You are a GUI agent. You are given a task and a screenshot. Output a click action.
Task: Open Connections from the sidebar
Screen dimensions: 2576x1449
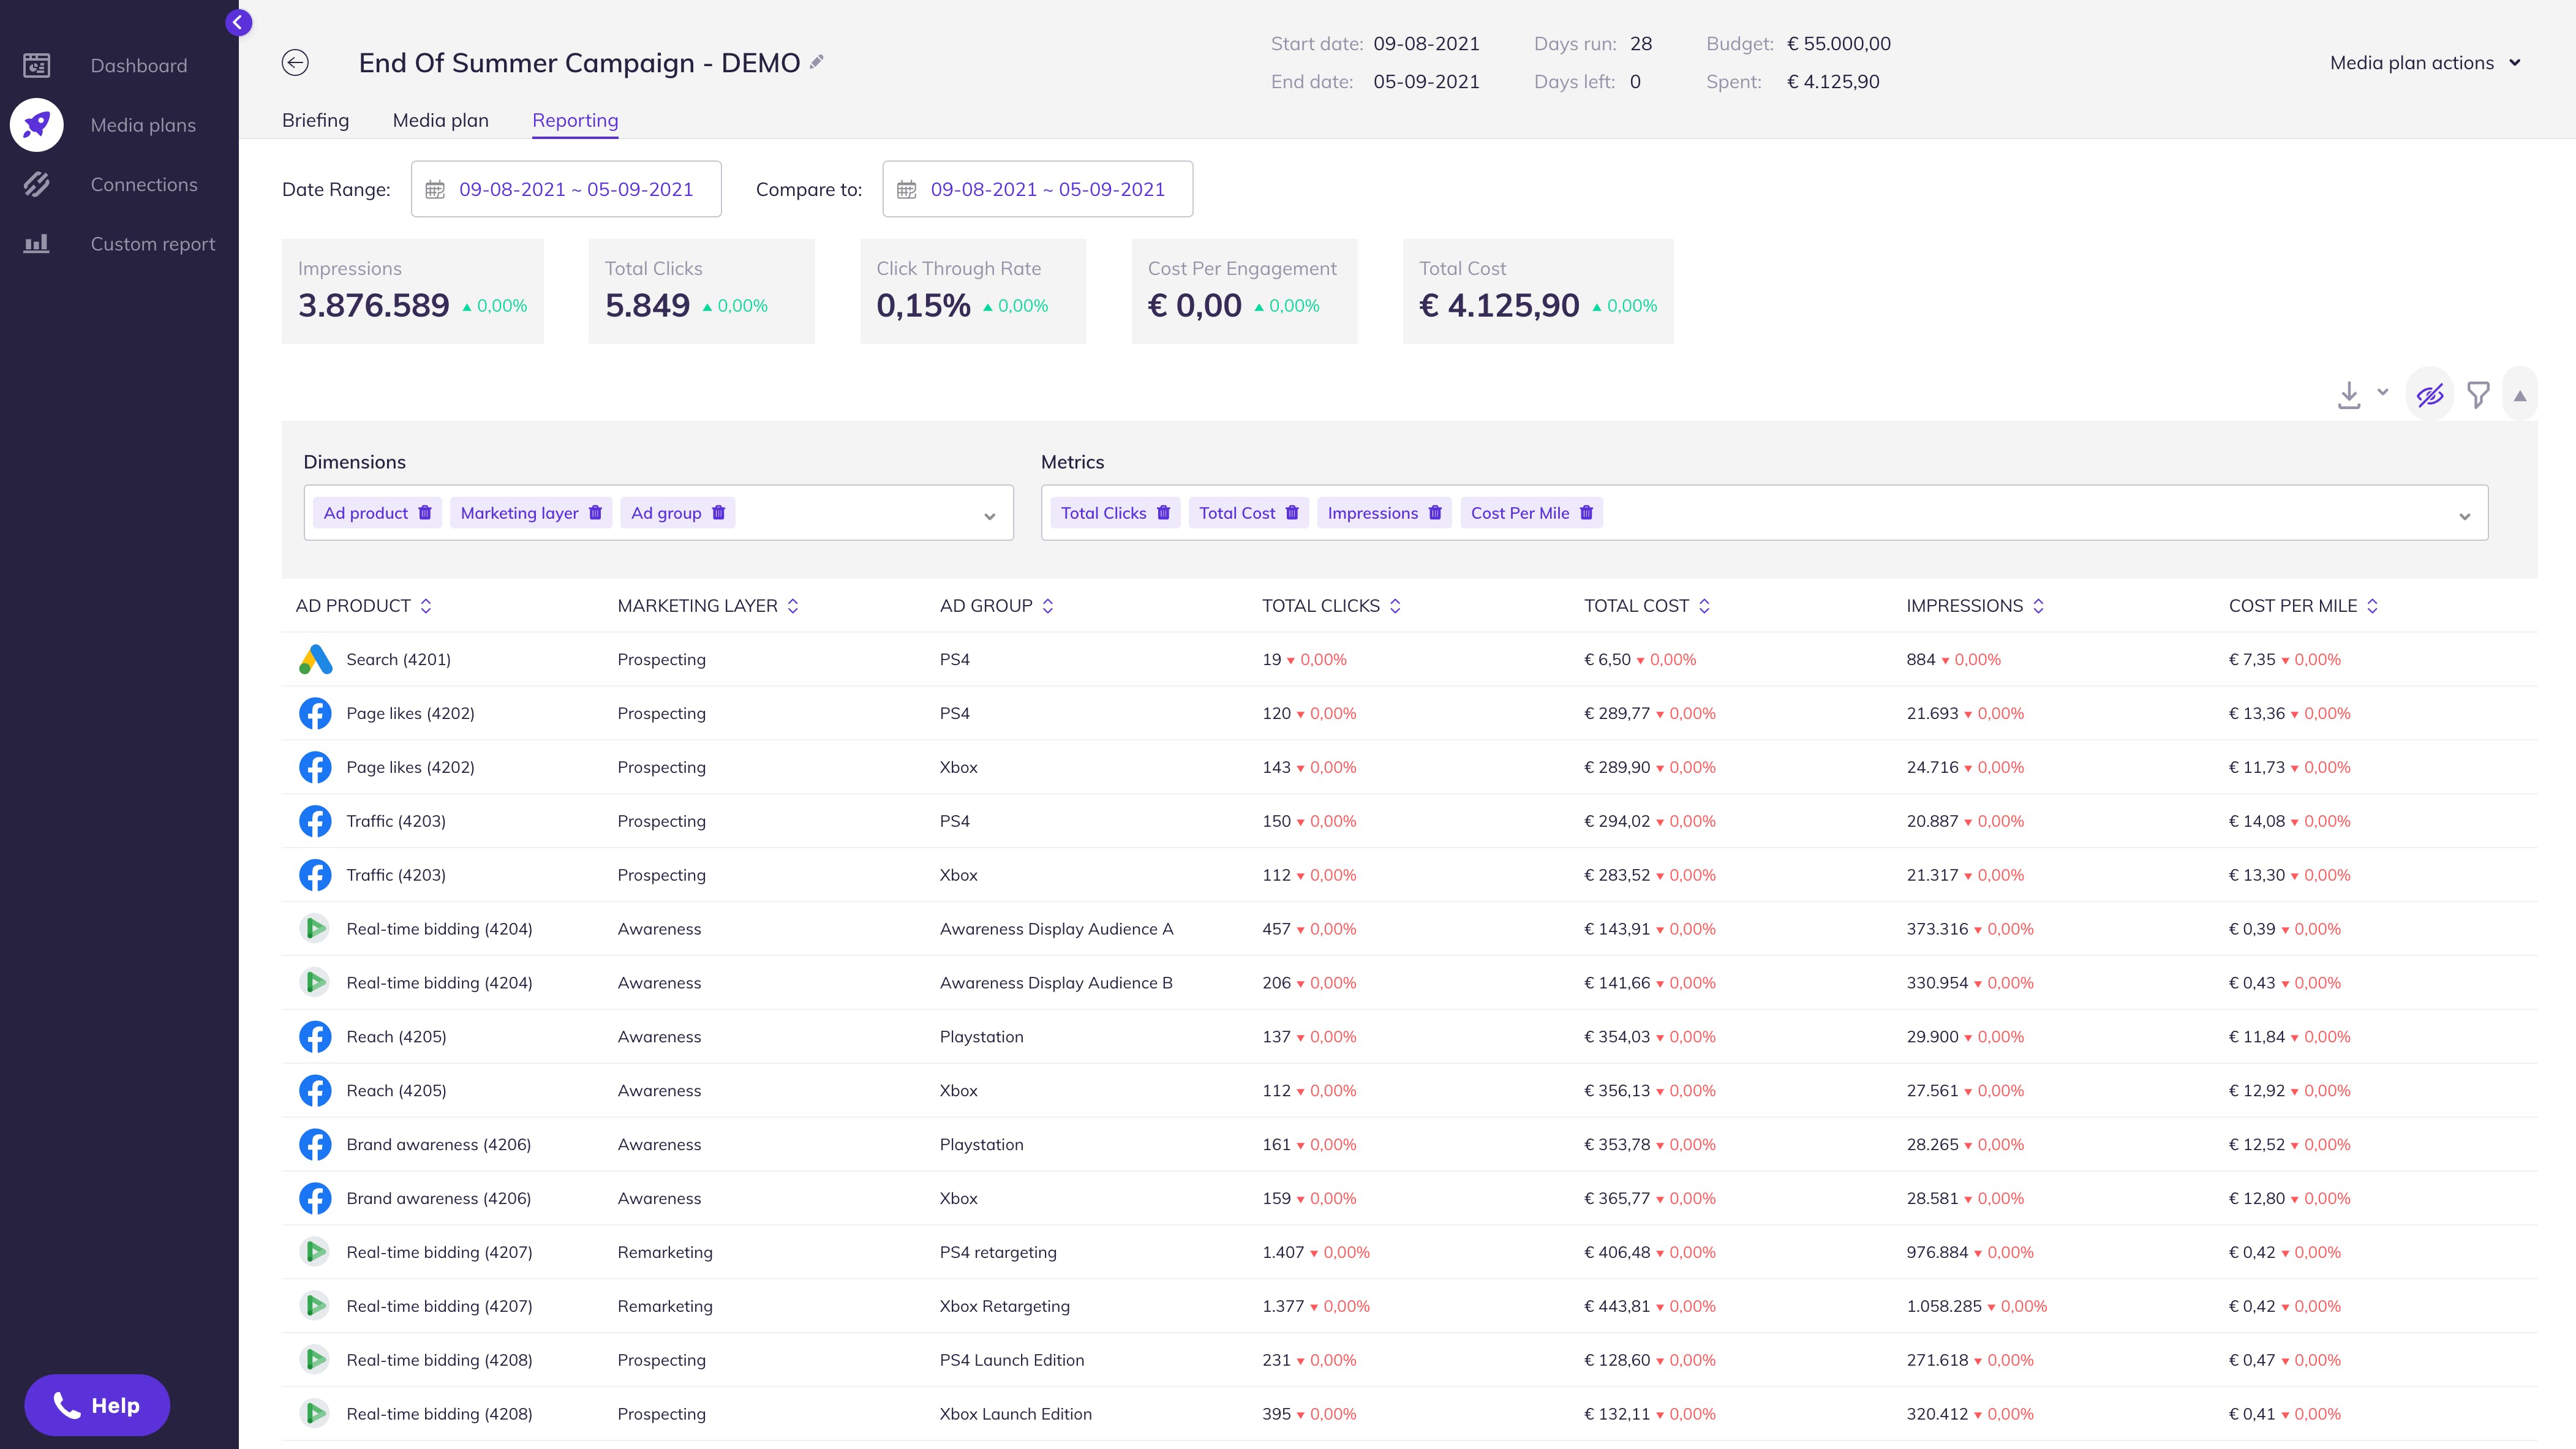click(x=144, y=185)
